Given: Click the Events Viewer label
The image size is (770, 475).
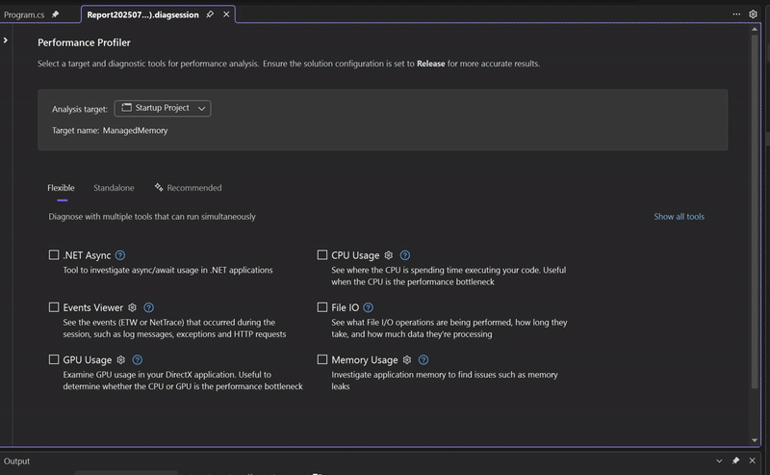Looking at the screenshot, I should [x=92, y=307].
